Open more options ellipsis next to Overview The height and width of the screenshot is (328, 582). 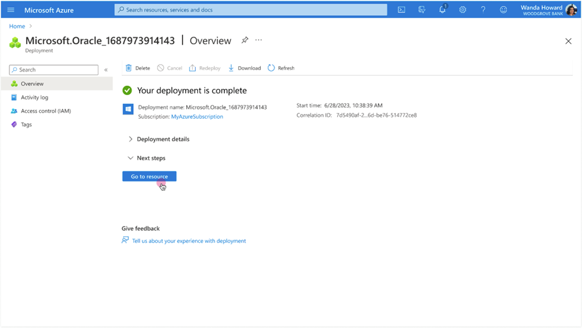[258, 40]
